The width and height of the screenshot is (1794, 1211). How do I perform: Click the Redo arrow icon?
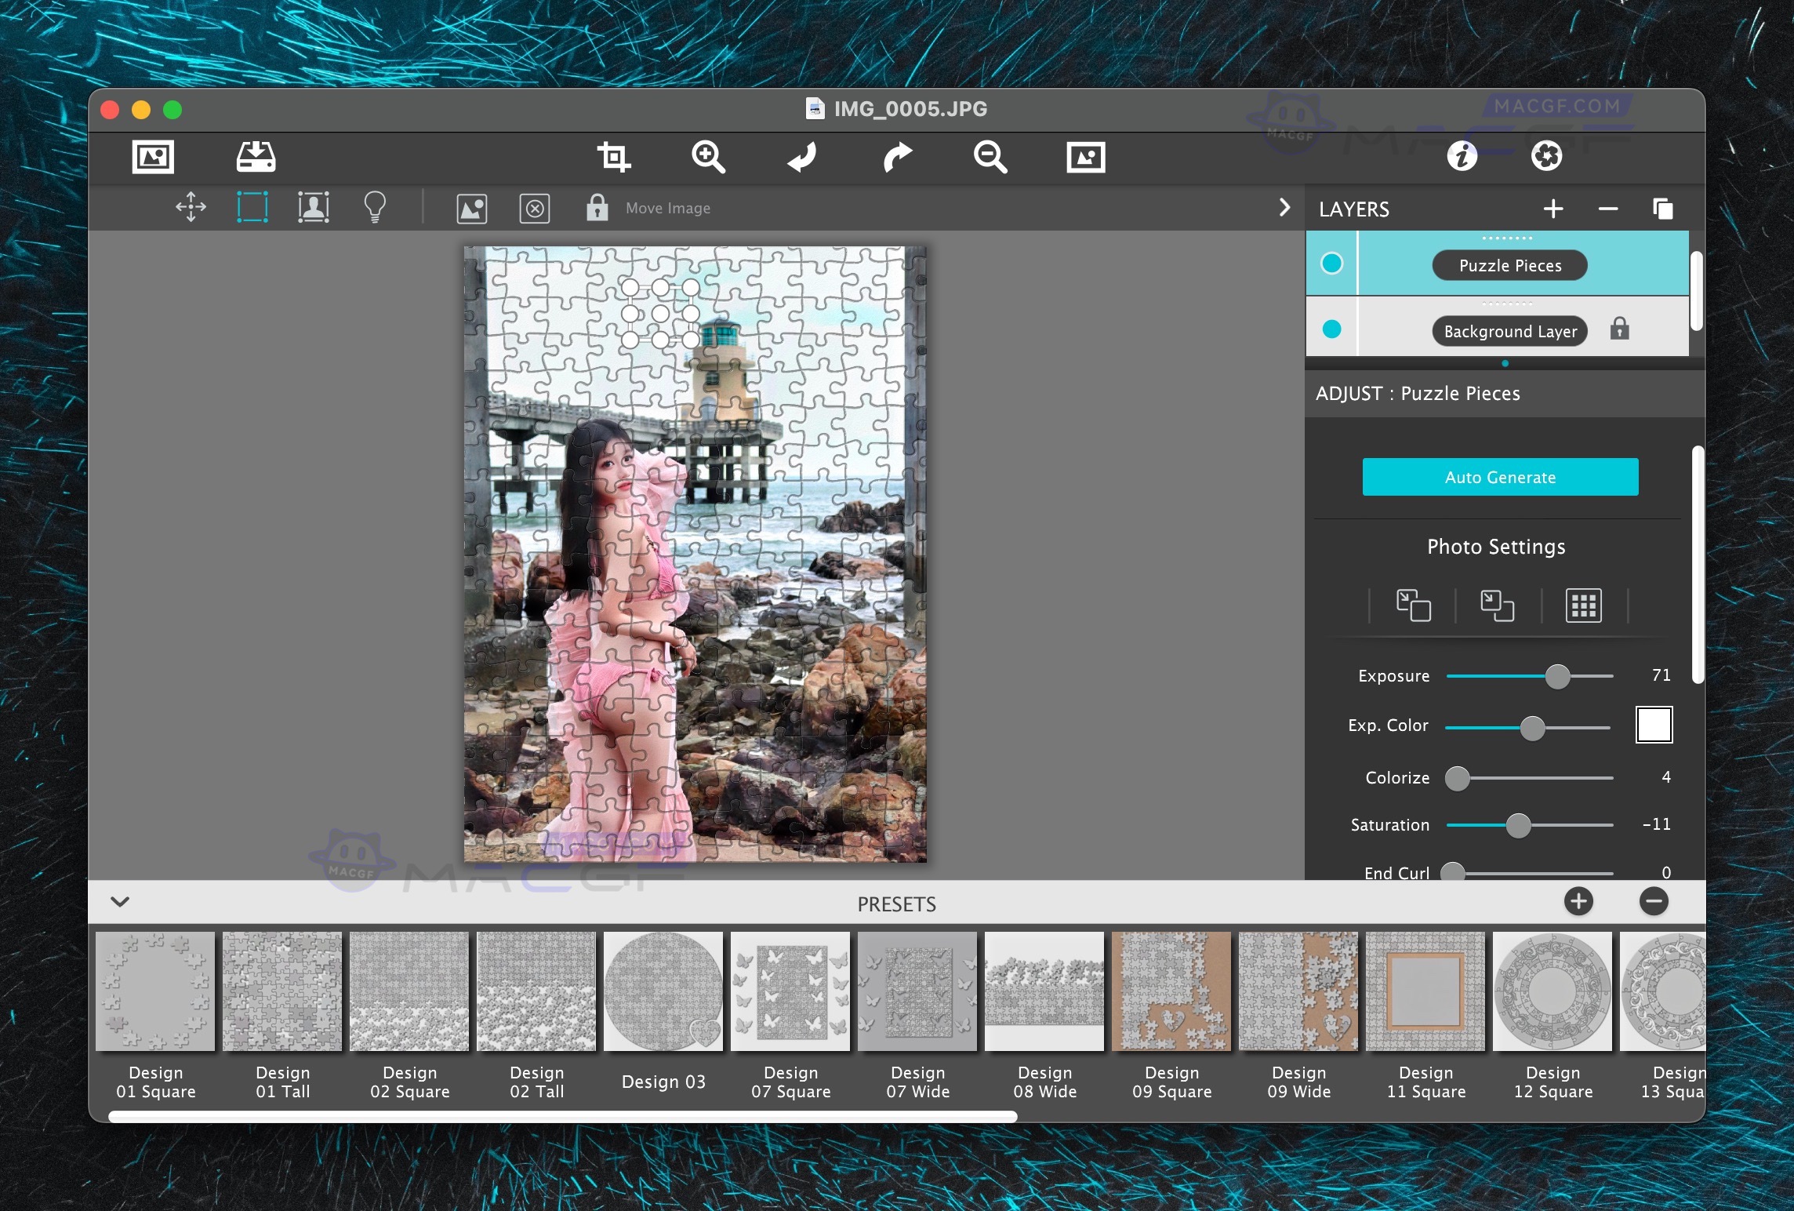[x=897, y=157]
